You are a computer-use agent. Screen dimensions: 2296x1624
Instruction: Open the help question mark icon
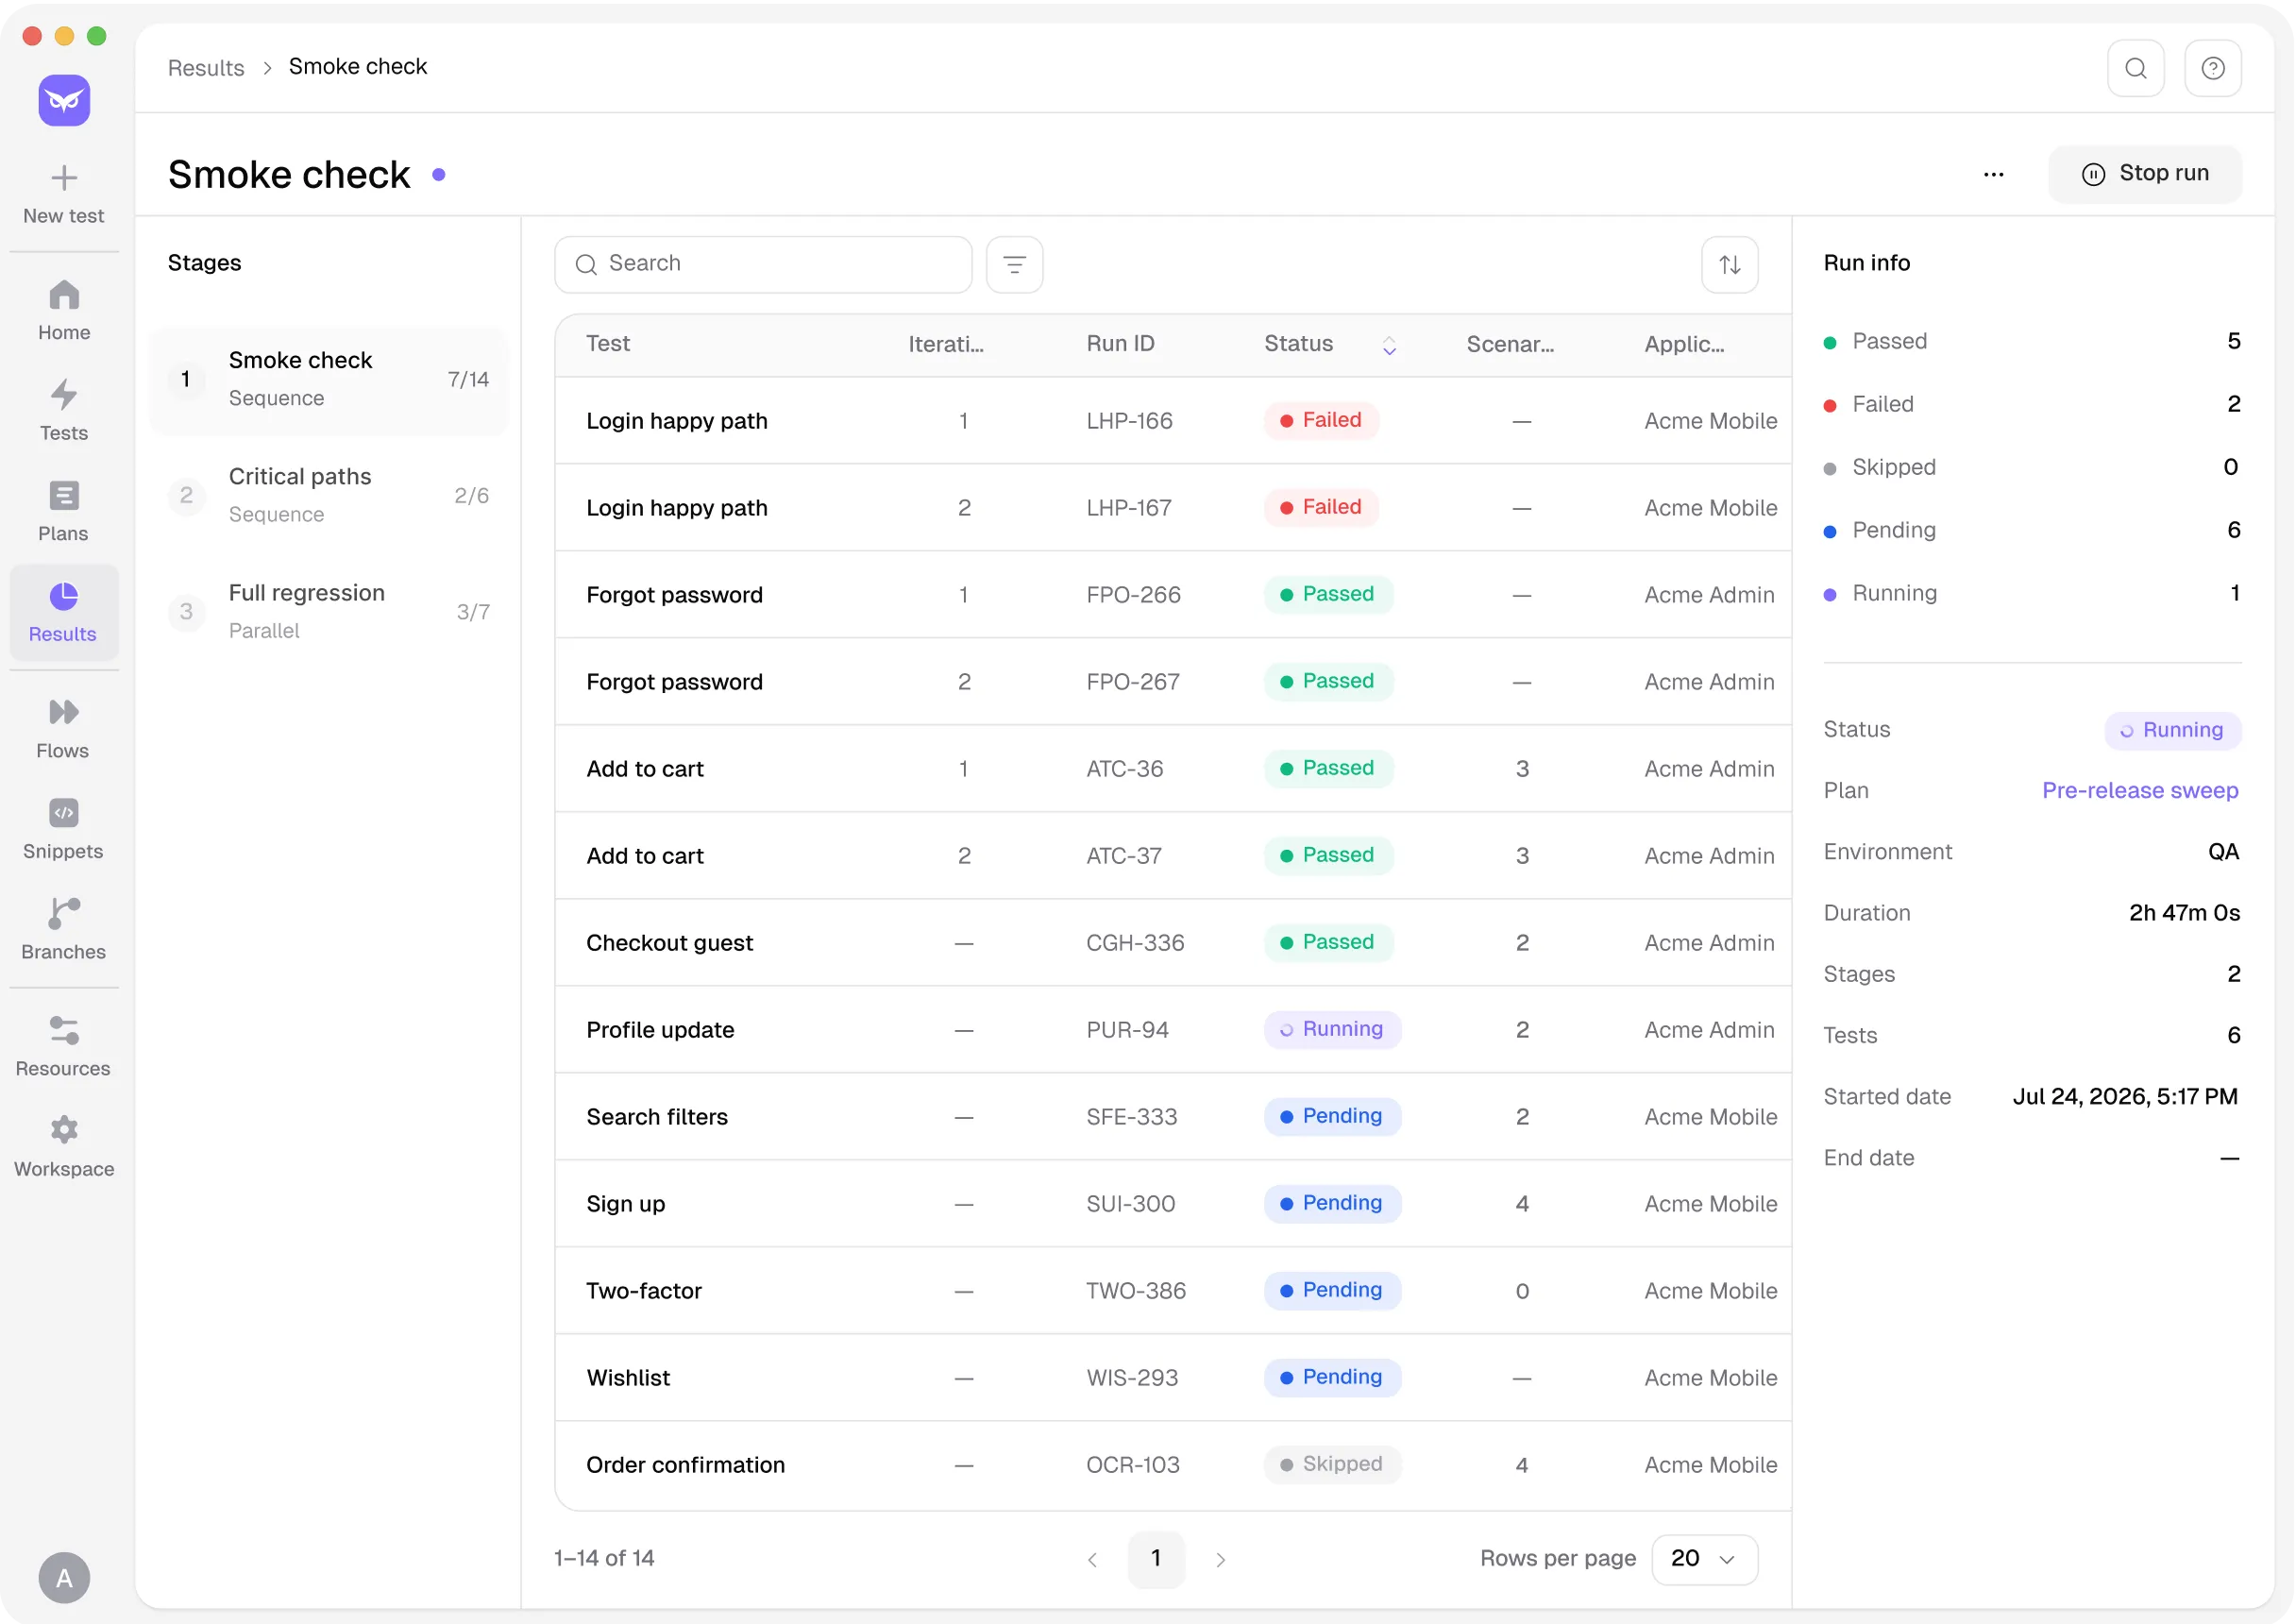[2213, 68]
